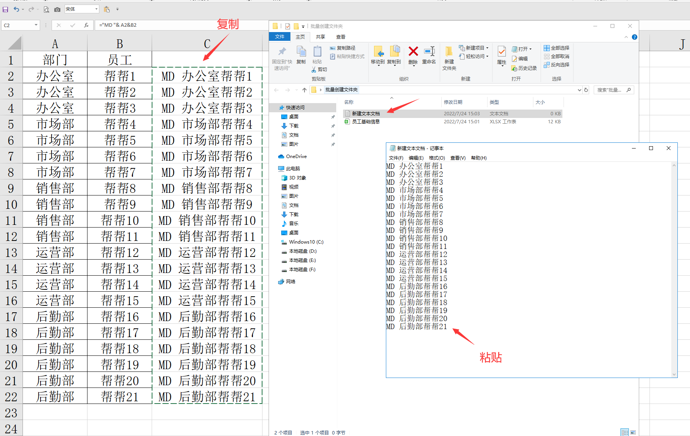Open the 格式(O) menu in Notepad
The height and width of the screenshot is (436, 690).
(x=437, y=158)
